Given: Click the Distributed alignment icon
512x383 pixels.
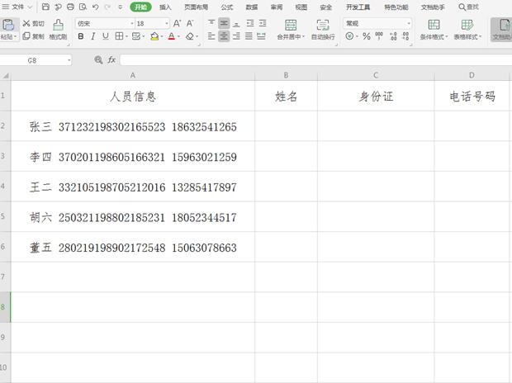Looking at the screenshot, I should 261,36.
